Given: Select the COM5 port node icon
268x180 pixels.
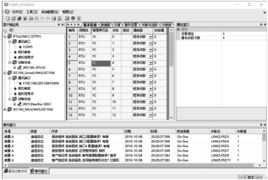Looking at the screenshot, I should pos(20,47).
